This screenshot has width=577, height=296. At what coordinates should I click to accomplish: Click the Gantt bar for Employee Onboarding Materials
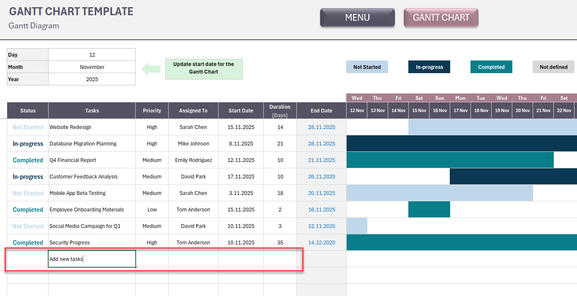tap(429, 210)
